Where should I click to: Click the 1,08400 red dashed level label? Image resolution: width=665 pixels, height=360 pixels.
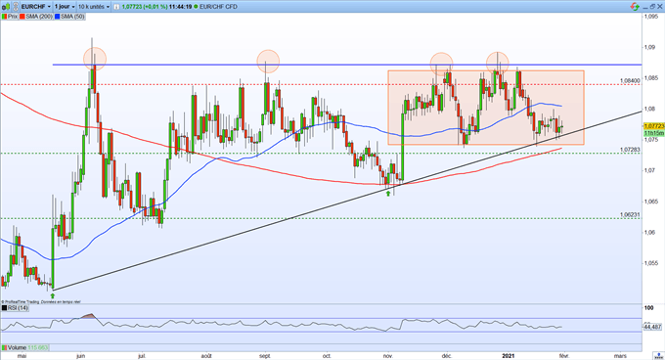coord(630,80)
